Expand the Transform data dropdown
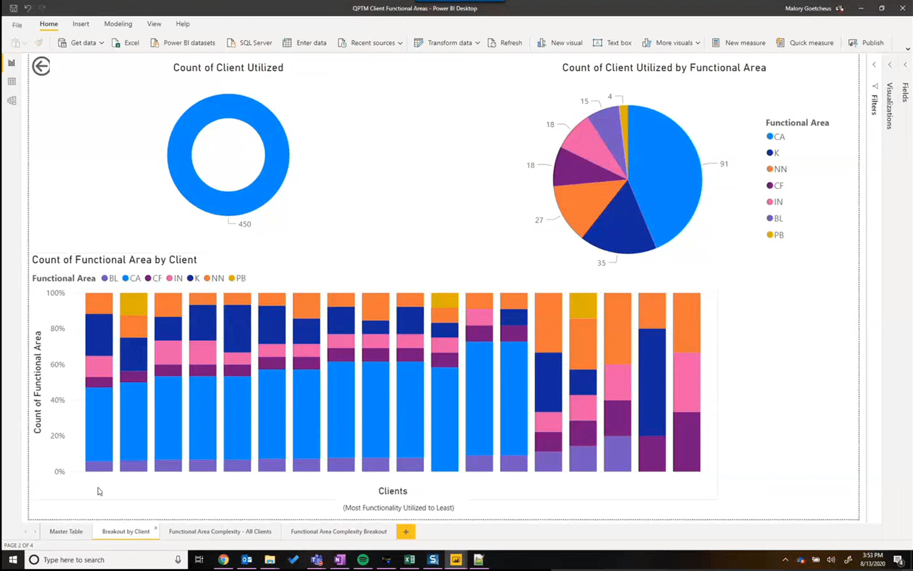The height and width of the screenshot is (571, 913). click(478, 43)
